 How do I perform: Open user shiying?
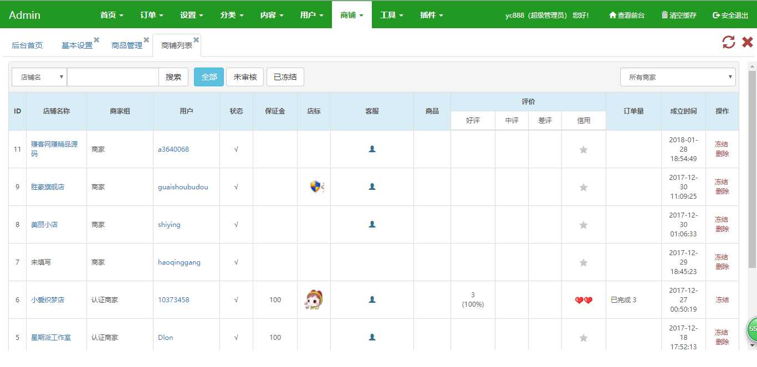tap(169, 224)
